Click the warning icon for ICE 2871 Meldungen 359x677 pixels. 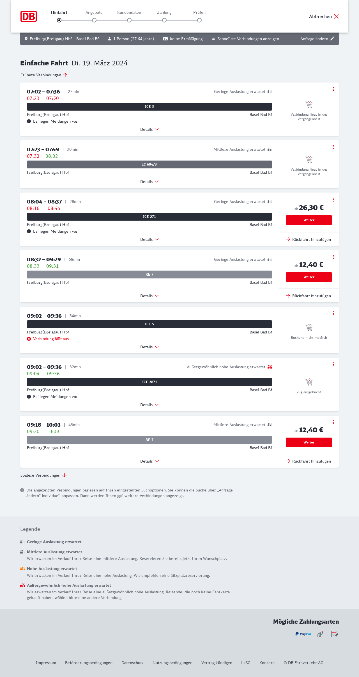coord(29,397)
